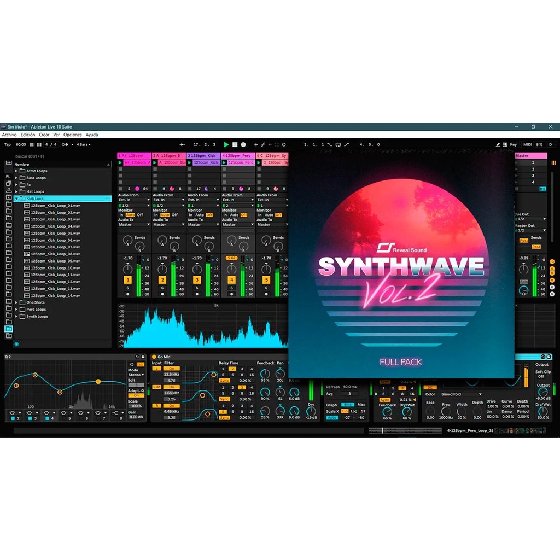Open Master Out 1/2 dropdown
The width and height of the screenshot is (560, 560).
click(x=530, y=230)
